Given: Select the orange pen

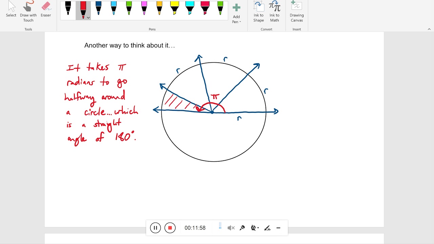Looking at the screenshot, I should 159,8.
